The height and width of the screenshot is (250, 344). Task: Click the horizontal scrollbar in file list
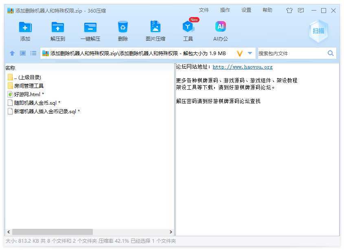tap(52, 232)
